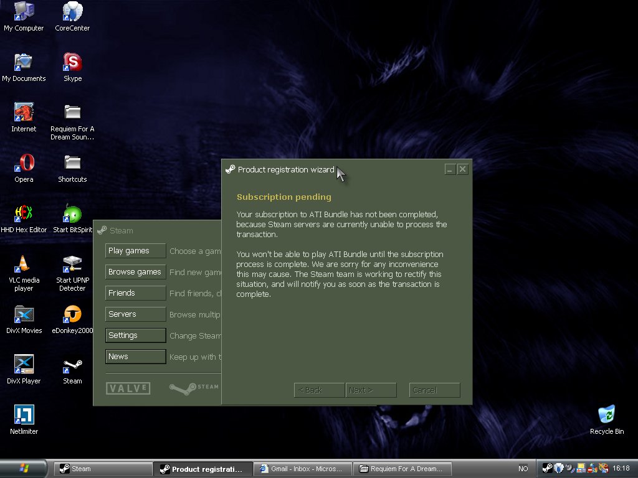Minimize the Product registration wizard
Screen dimensions: 638x478
(x=450, y=169)
